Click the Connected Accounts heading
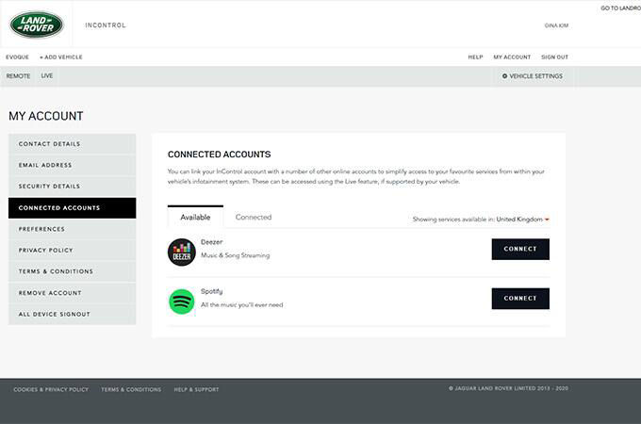Image resolution: width=641 pixels, height=424 pixels. point(219,155)
